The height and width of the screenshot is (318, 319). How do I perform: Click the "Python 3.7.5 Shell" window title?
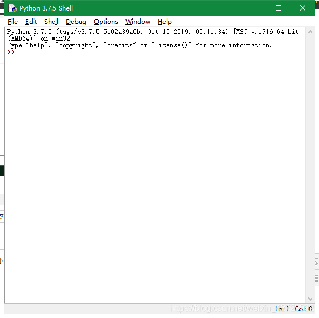[x=46, y=8]
